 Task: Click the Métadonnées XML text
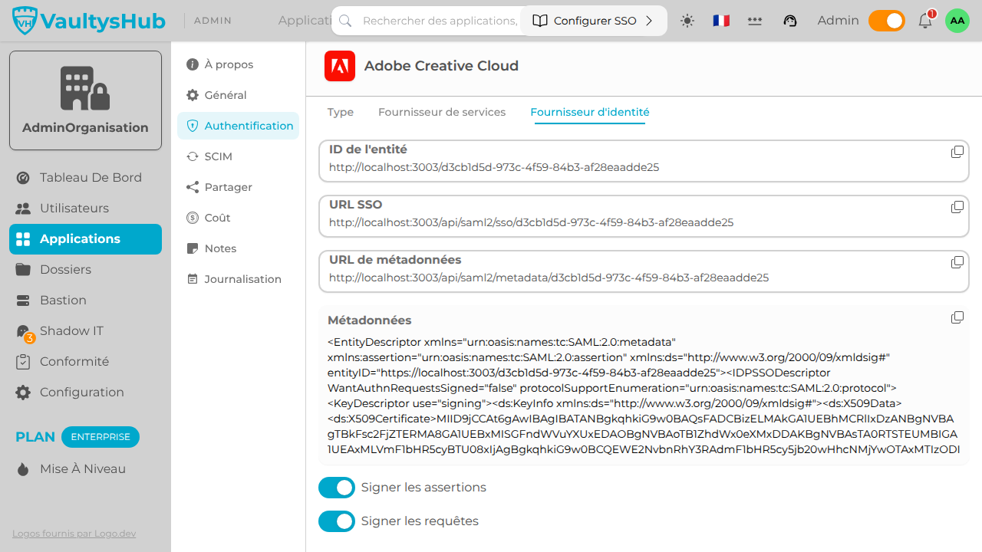[644, 396]
